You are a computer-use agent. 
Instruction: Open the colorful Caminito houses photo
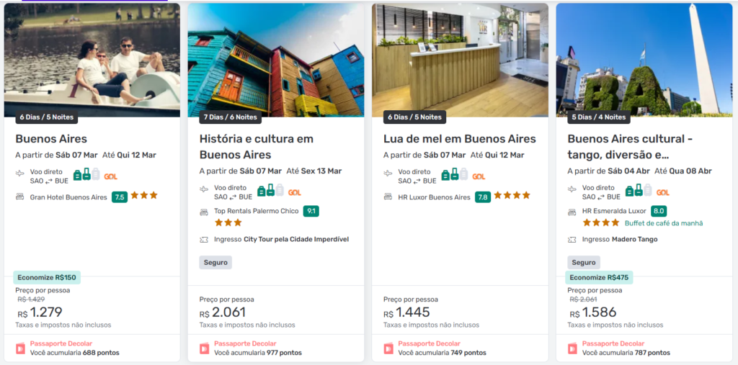(276, 60)
